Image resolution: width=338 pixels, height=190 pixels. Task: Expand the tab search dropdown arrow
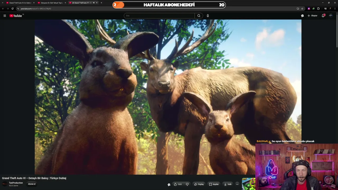(3, 3)
